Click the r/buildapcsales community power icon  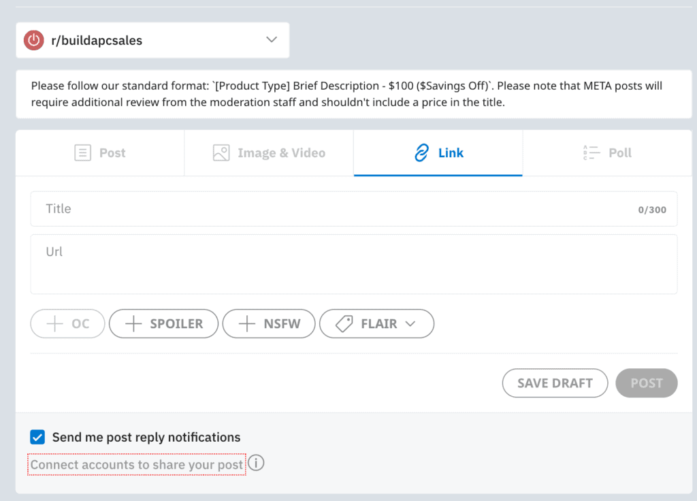34,40
